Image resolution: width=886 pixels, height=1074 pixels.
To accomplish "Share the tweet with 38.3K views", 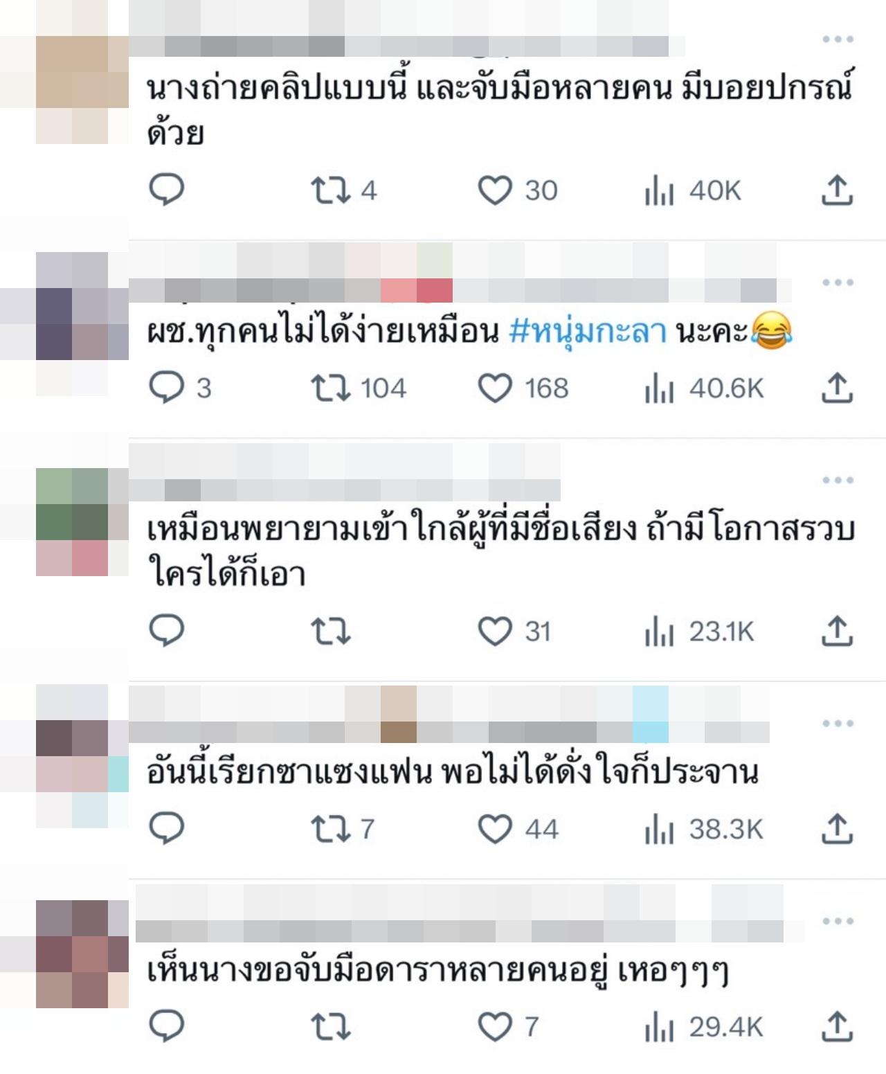I will (837, 829).
